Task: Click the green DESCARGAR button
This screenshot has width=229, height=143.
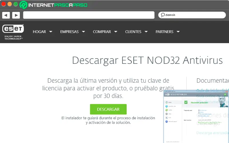Action: (108, 109)
